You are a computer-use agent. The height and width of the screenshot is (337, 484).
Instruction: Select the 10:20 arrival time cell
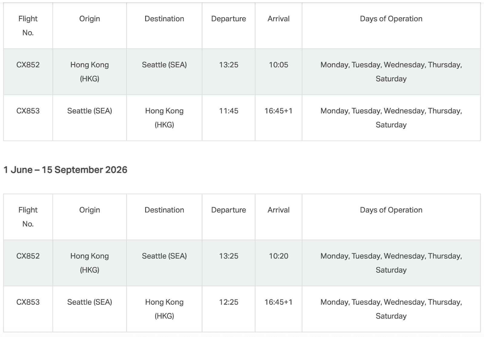click(278, 256)
